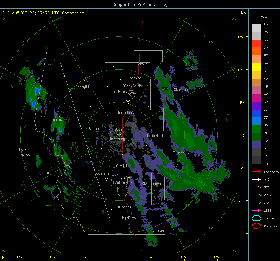Click the current legend text
The image size is (280, 261).
270,218
